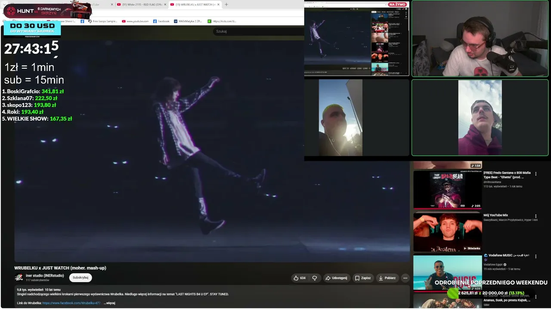Open the Mój YouTube Mix thumbnail
Screen dimensions: 551x309
point(448,232)
